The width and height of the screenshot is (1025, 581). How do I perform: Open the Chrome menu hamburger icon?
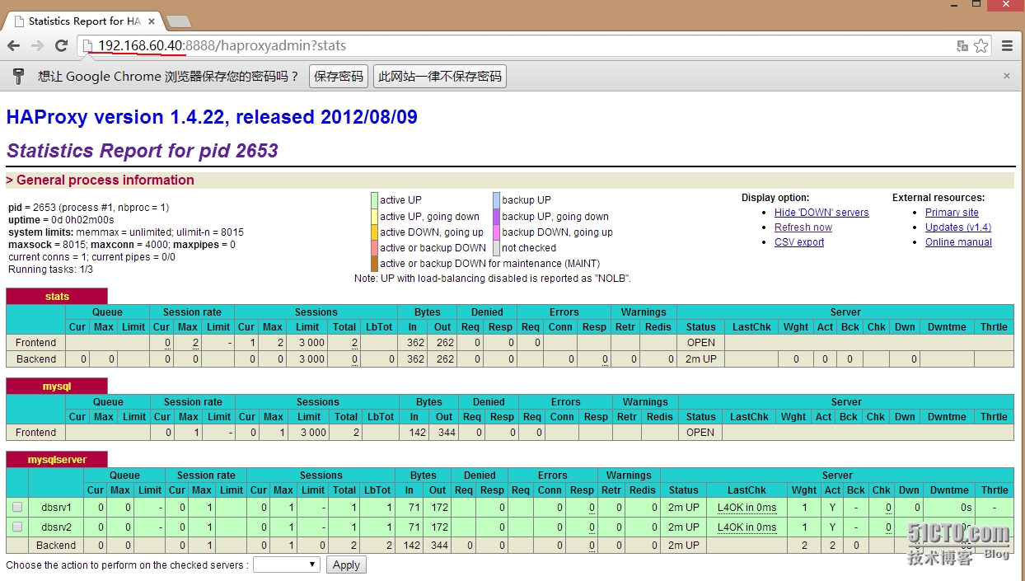pos(1008,46)
